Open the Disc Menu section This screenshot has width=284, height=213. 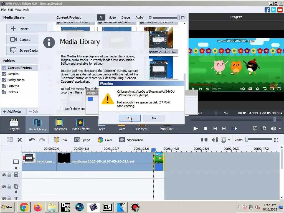(x=141, y=129)
